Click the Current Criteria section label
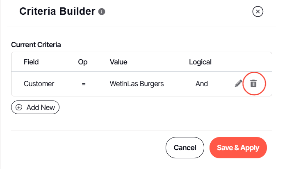Screen dimensions: 287x169 tap(36, 45)
